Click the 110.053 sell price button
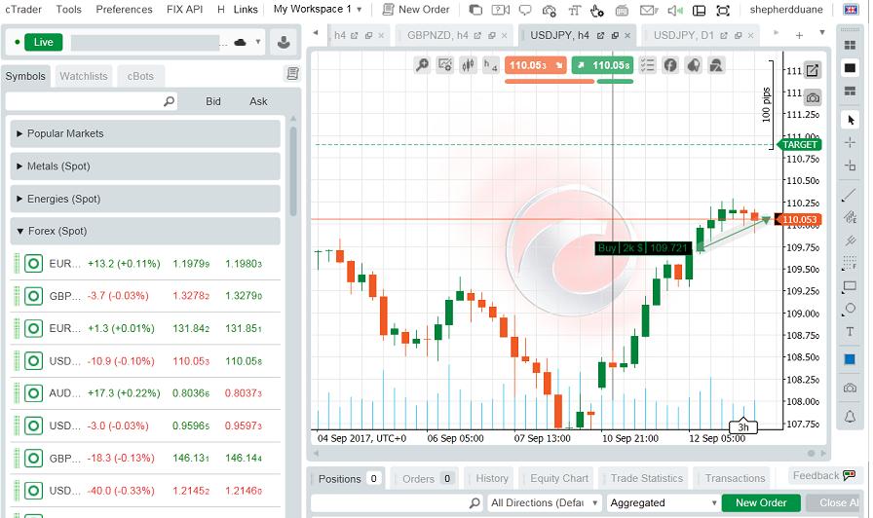Viewport: 873px width, 518px height. pyautogui.click(x=535, y=65)
